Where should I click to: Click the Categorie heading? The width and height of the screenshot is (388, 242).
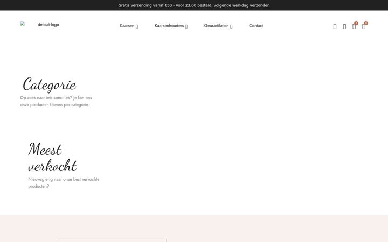point(49,84)
